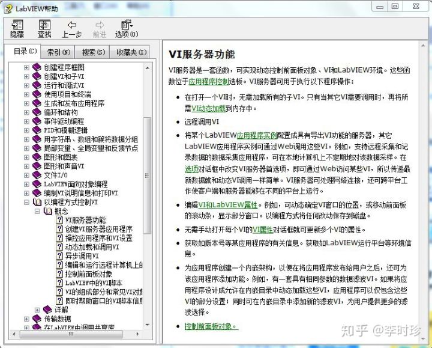Click the help-page icon beside 创建VI服务器应用程序
The image size is (432, 348).
(59, 229)
